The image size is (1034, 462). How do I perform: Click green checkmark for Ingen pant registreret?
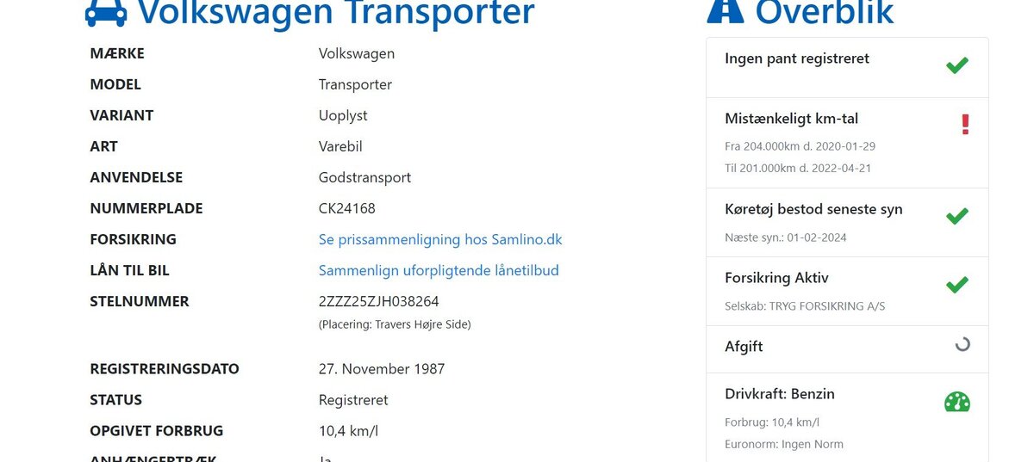pos(956,65)
